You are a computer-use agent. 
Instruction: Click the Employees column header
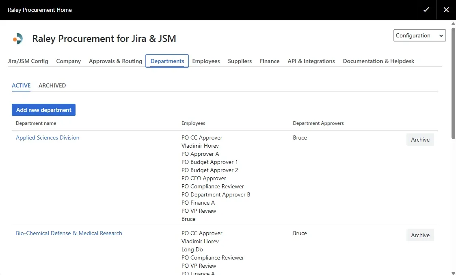pos(193,123)
